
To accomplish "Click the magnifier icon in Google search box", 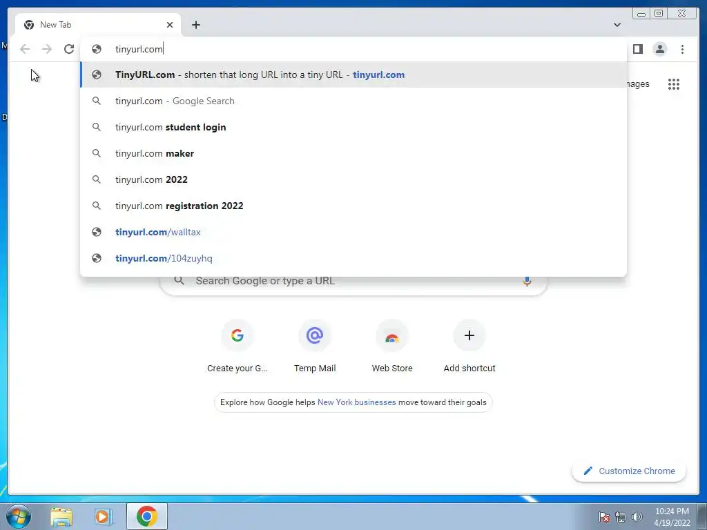I will point(180,281).
